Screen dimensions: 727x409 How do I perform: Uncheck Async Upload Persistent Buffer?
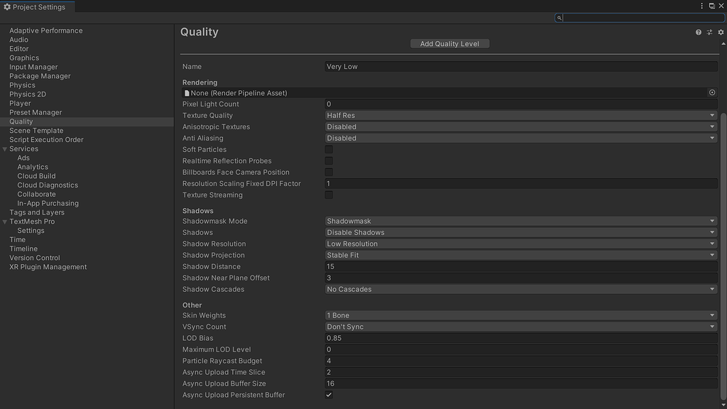point(329,395)
